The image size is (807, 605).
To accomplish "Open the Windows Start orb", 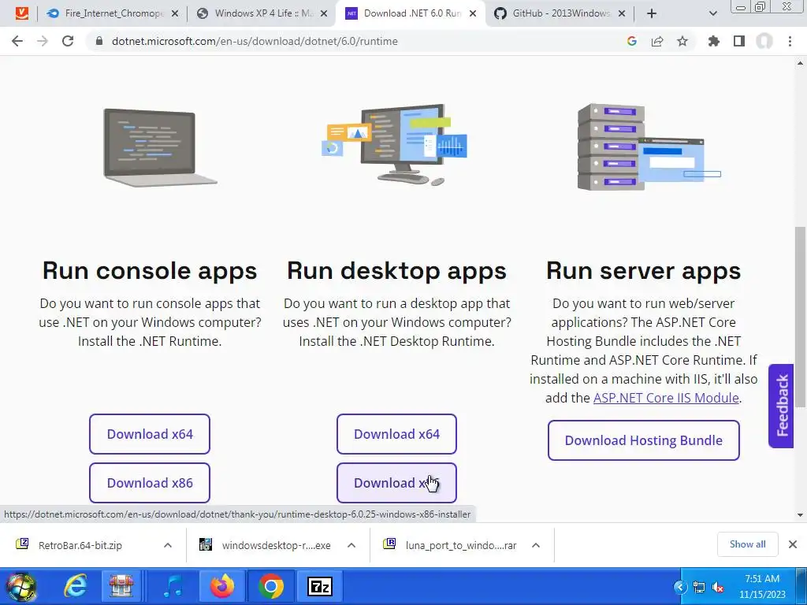I will [x=21, y=586].
